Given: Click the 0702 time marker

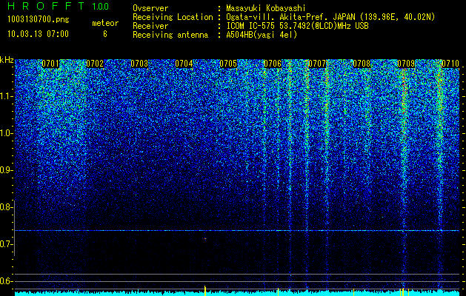Looking at the screenshot, I should [x=95, y=64].
